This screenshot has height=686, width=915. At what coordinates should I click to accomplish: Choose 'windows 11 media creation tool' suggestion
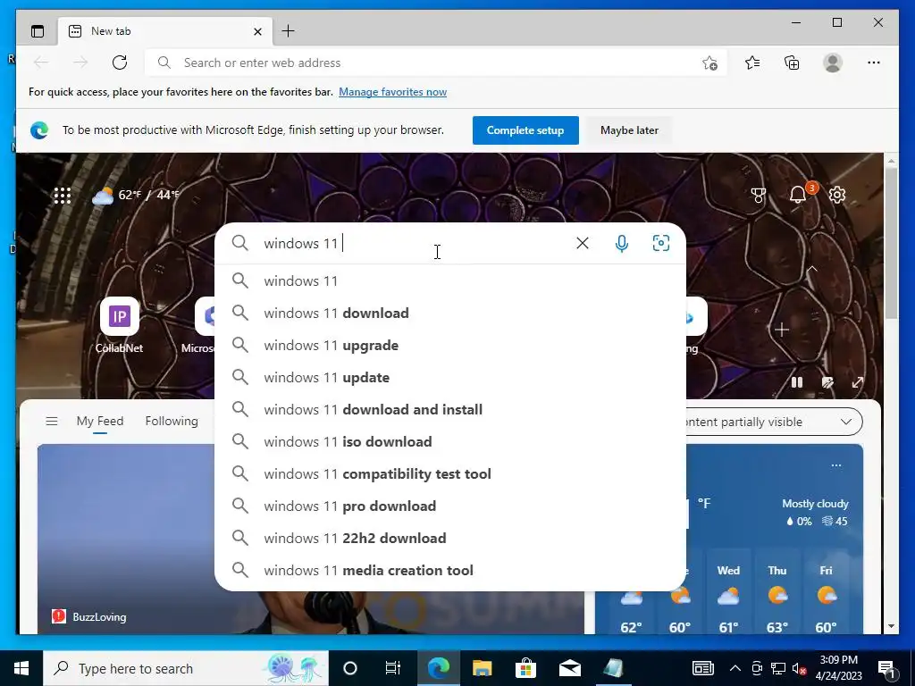pos(450,570)
